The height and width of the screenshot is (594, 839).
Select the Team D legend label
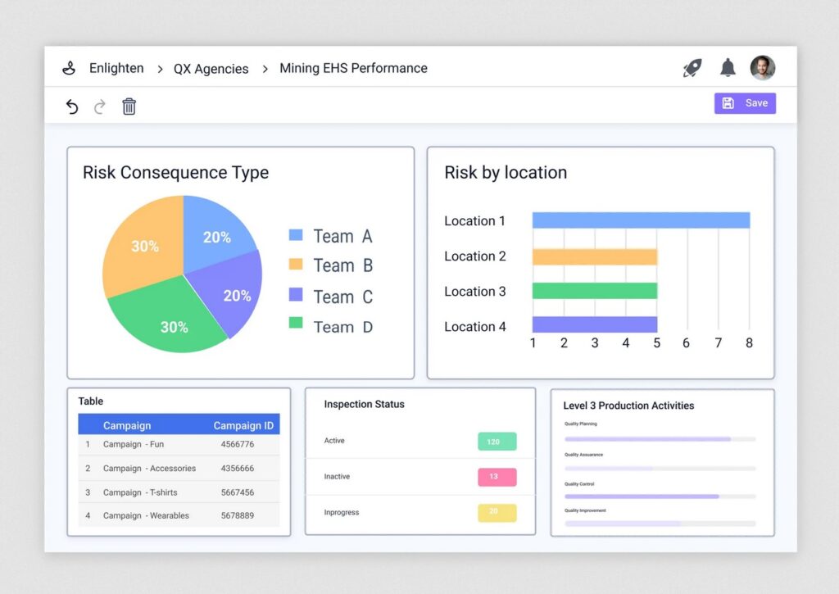point(343,327)
